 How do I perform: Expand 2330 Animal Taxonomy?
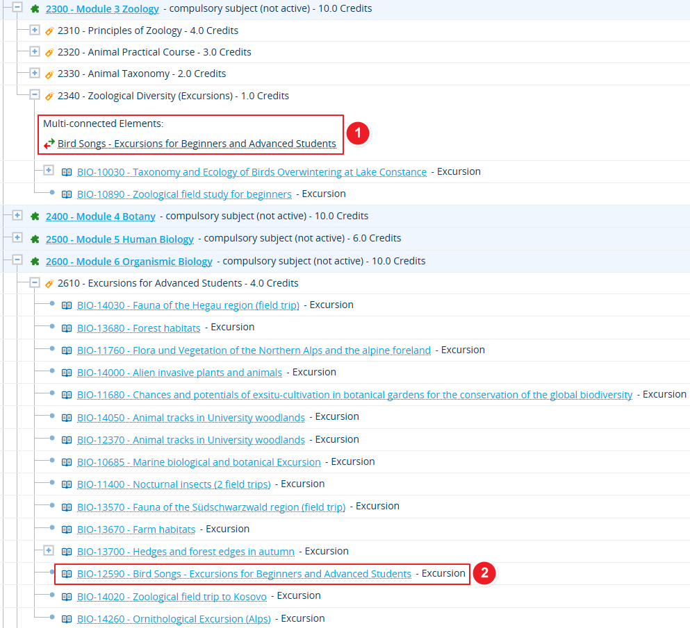(x=35, y=73)
